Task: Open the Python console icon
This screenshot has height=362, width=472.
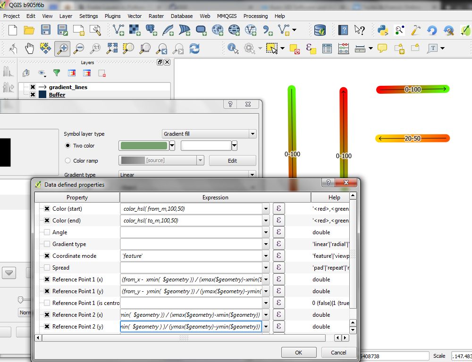Action: pos(383,31)
